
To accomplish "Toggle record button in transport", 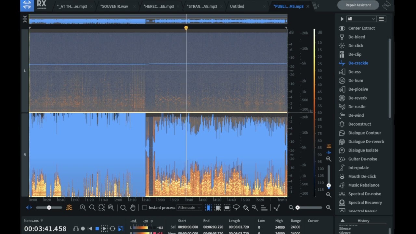I will tap(83, 229).
